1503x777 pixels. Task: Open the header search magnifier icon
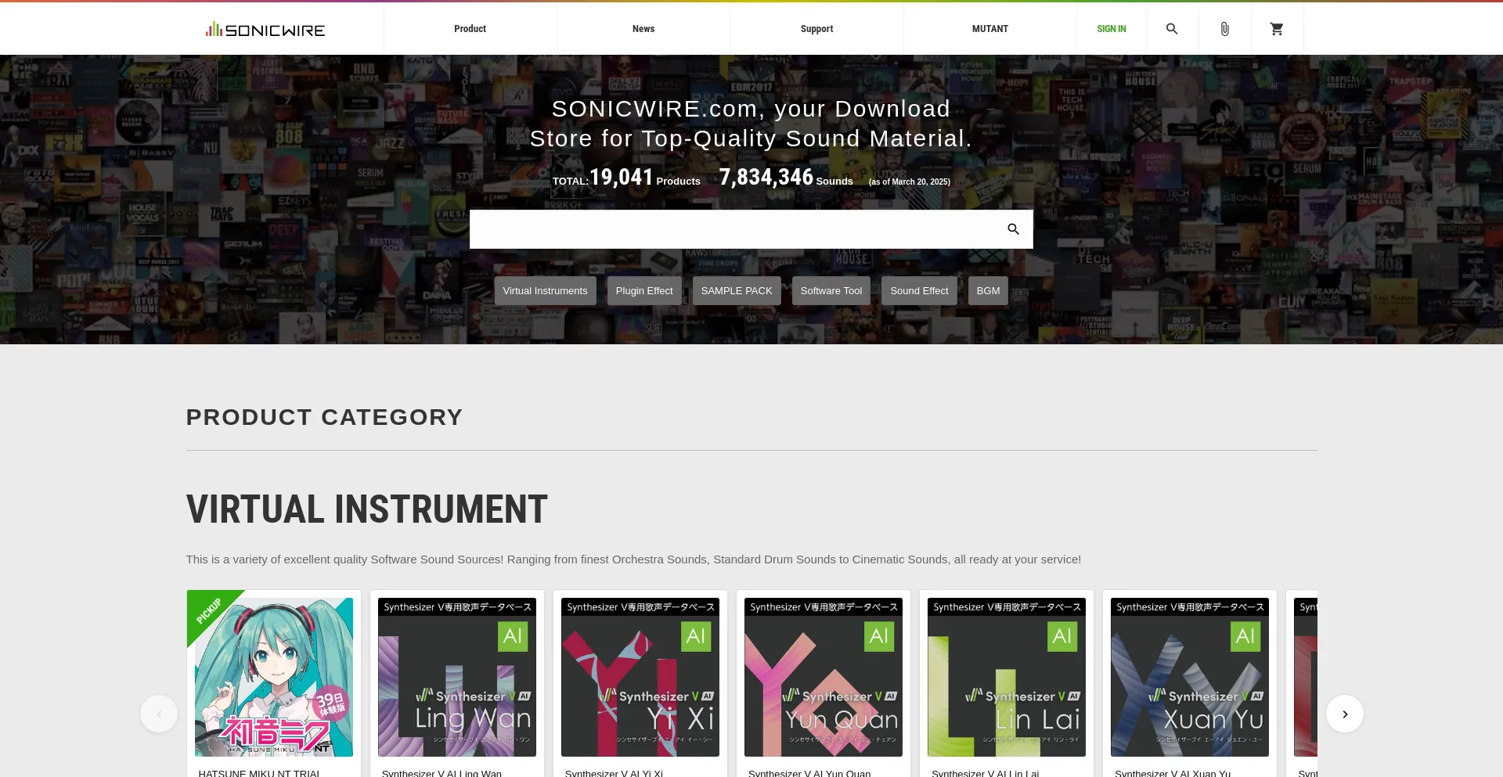click(1171, 29)
